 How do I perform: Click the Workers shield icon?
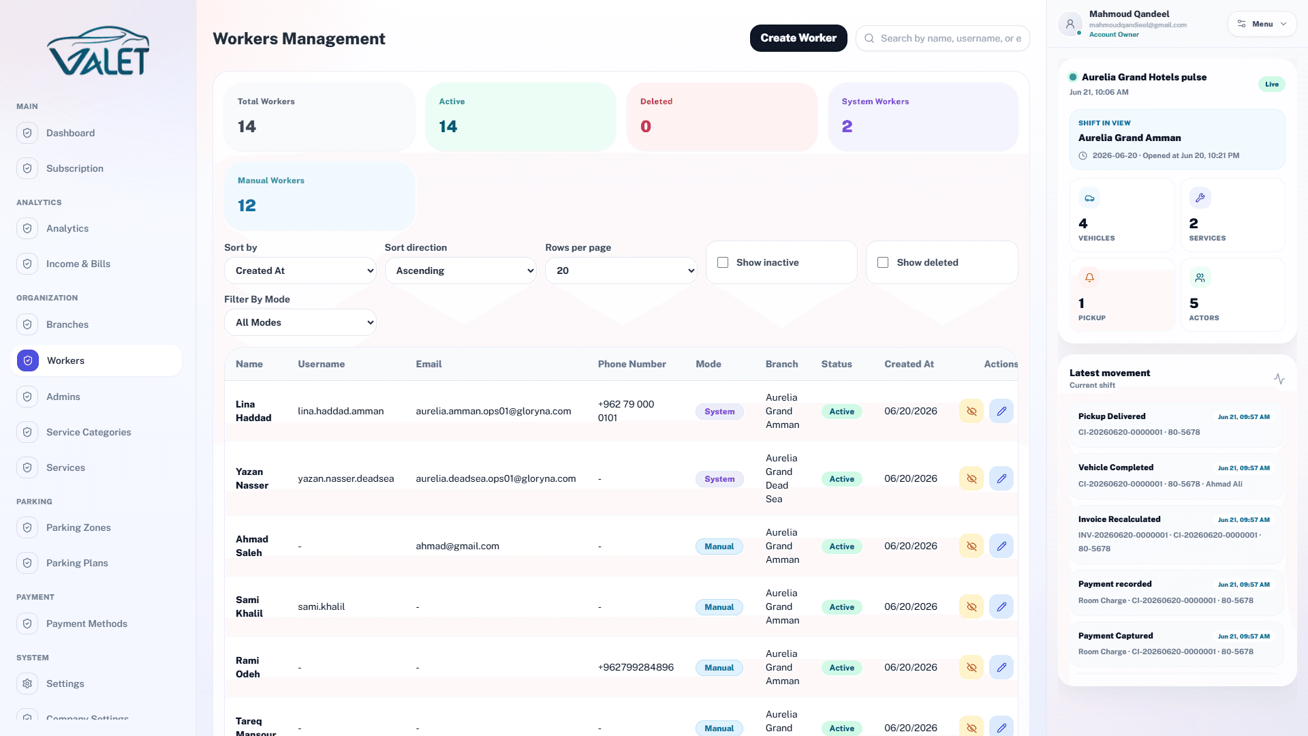coord(28,361)
